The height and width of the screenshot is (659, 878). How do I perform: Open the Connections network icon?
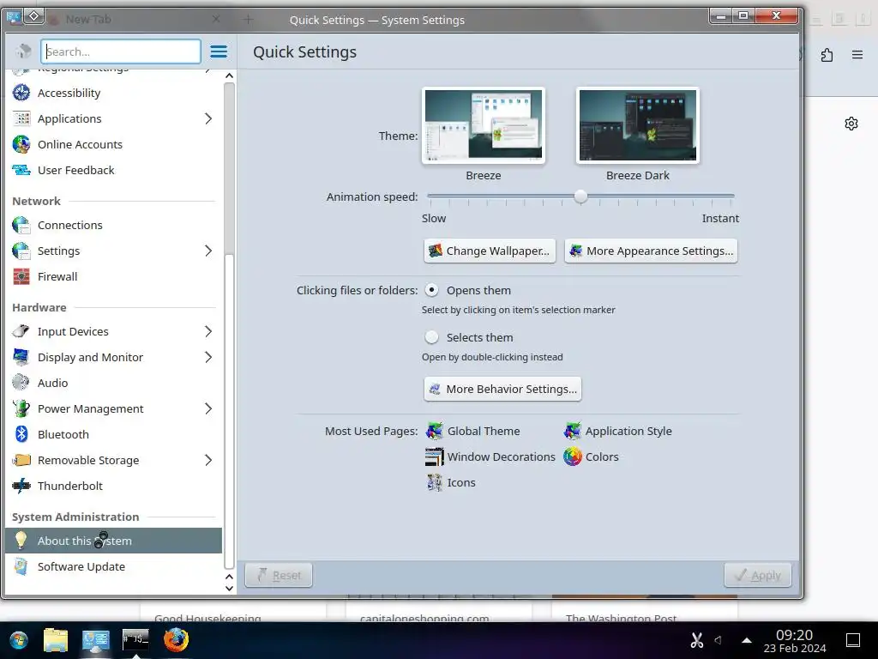(21, 226)
